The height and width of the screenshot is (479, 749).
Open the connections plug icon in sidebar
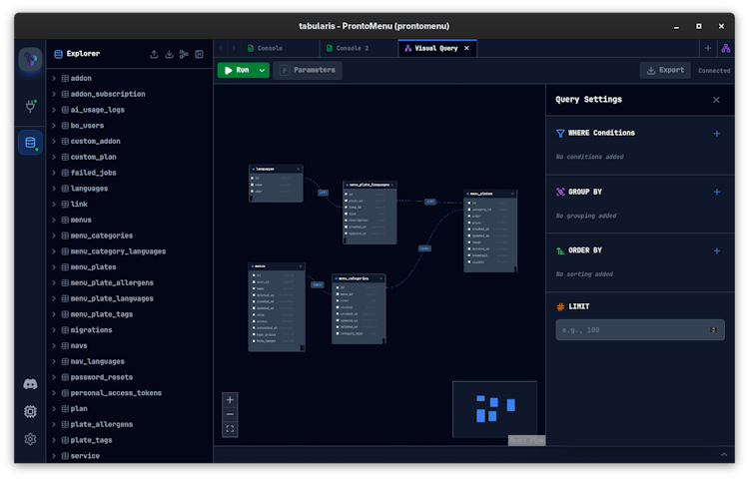31,106
